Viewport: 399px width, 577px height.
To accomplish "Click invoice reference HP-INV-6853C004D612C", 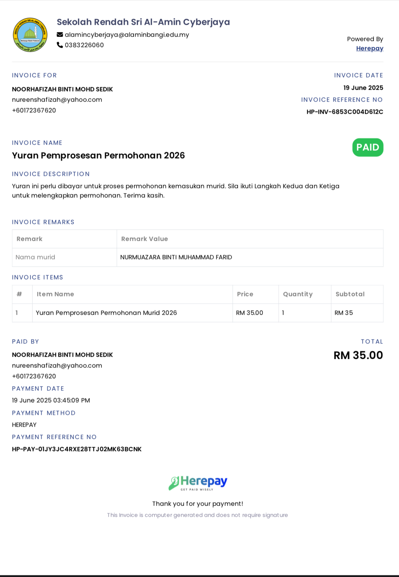I will tap(345, 112).
